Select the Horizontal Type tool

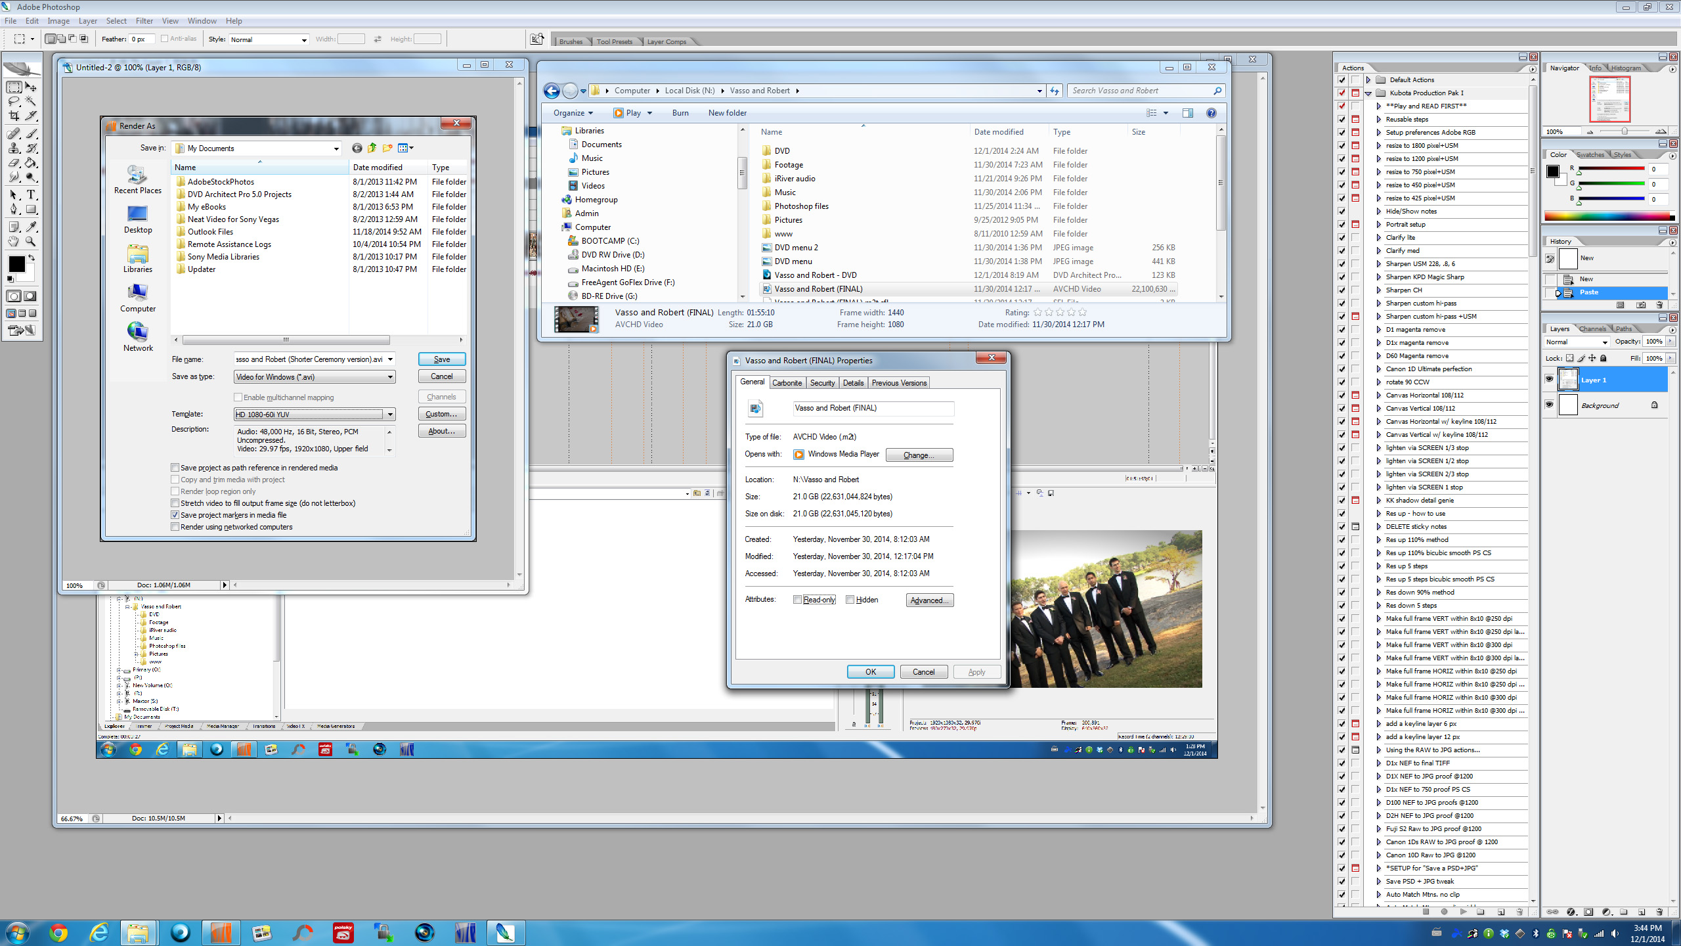[x=30, y=194]
